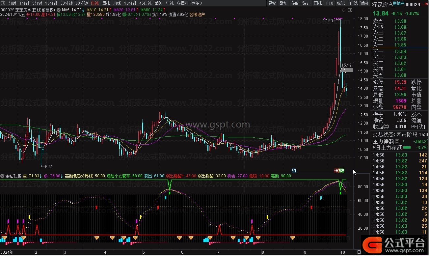The height and width of the screenshot is (256, 430).
Task: Select the 5分钟 period tab
Action: pos(37,3)
